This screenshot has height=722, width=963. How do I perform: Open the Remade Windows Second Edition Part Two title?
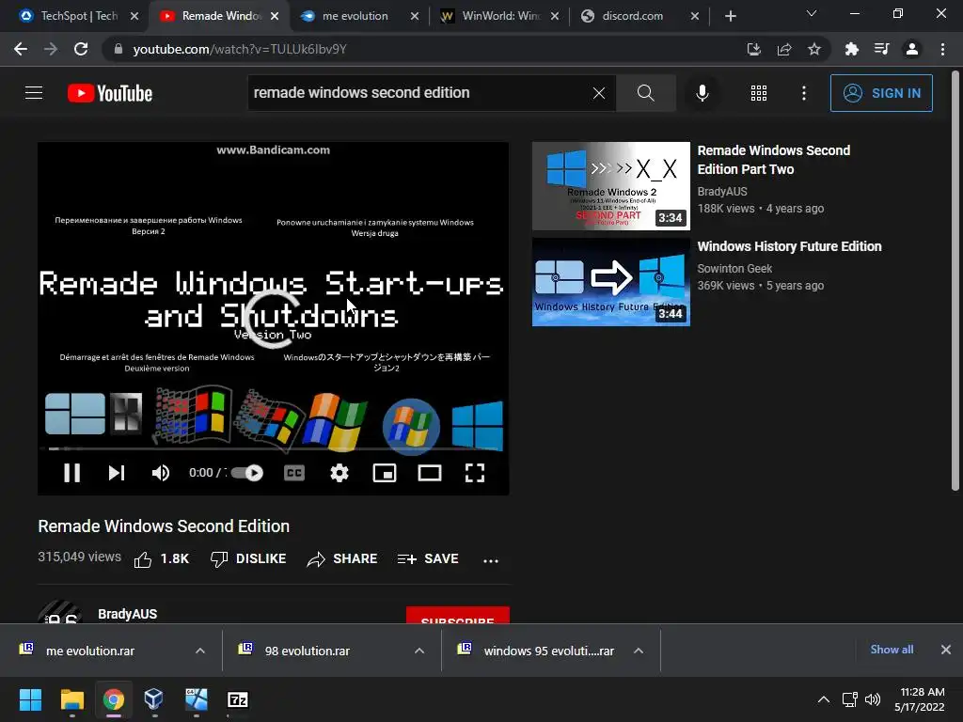774,160
